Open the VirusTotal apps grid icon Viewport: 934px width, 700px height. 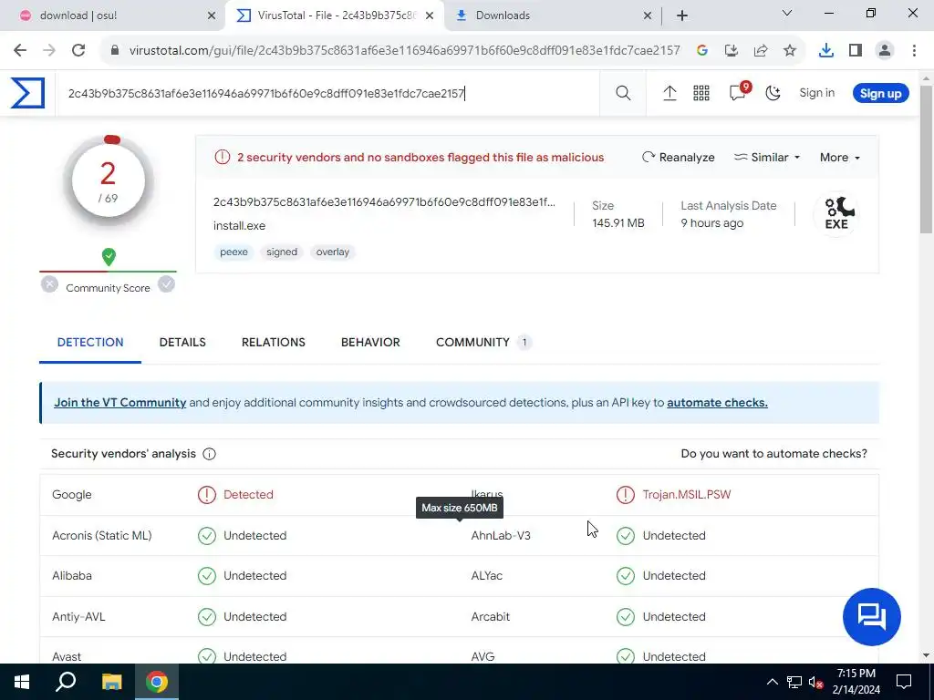click(x=701, y=93)
